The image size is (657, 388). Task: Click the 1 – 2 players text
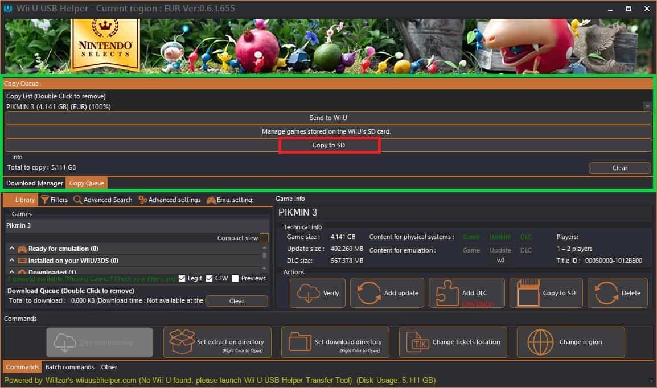click(574, 249)
